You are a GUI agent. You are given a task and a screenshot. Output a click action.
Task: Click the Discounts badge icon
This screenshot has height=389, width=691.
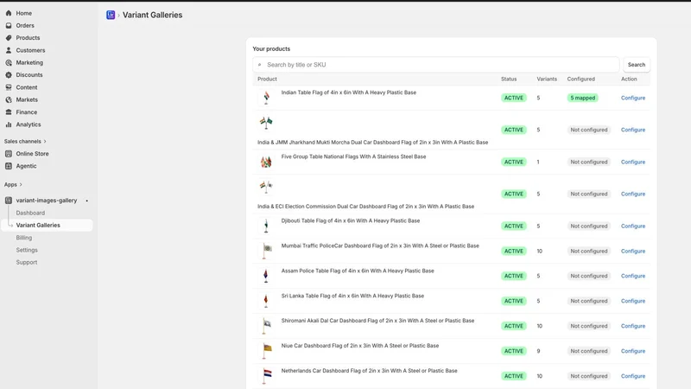(x=9, y=75)
